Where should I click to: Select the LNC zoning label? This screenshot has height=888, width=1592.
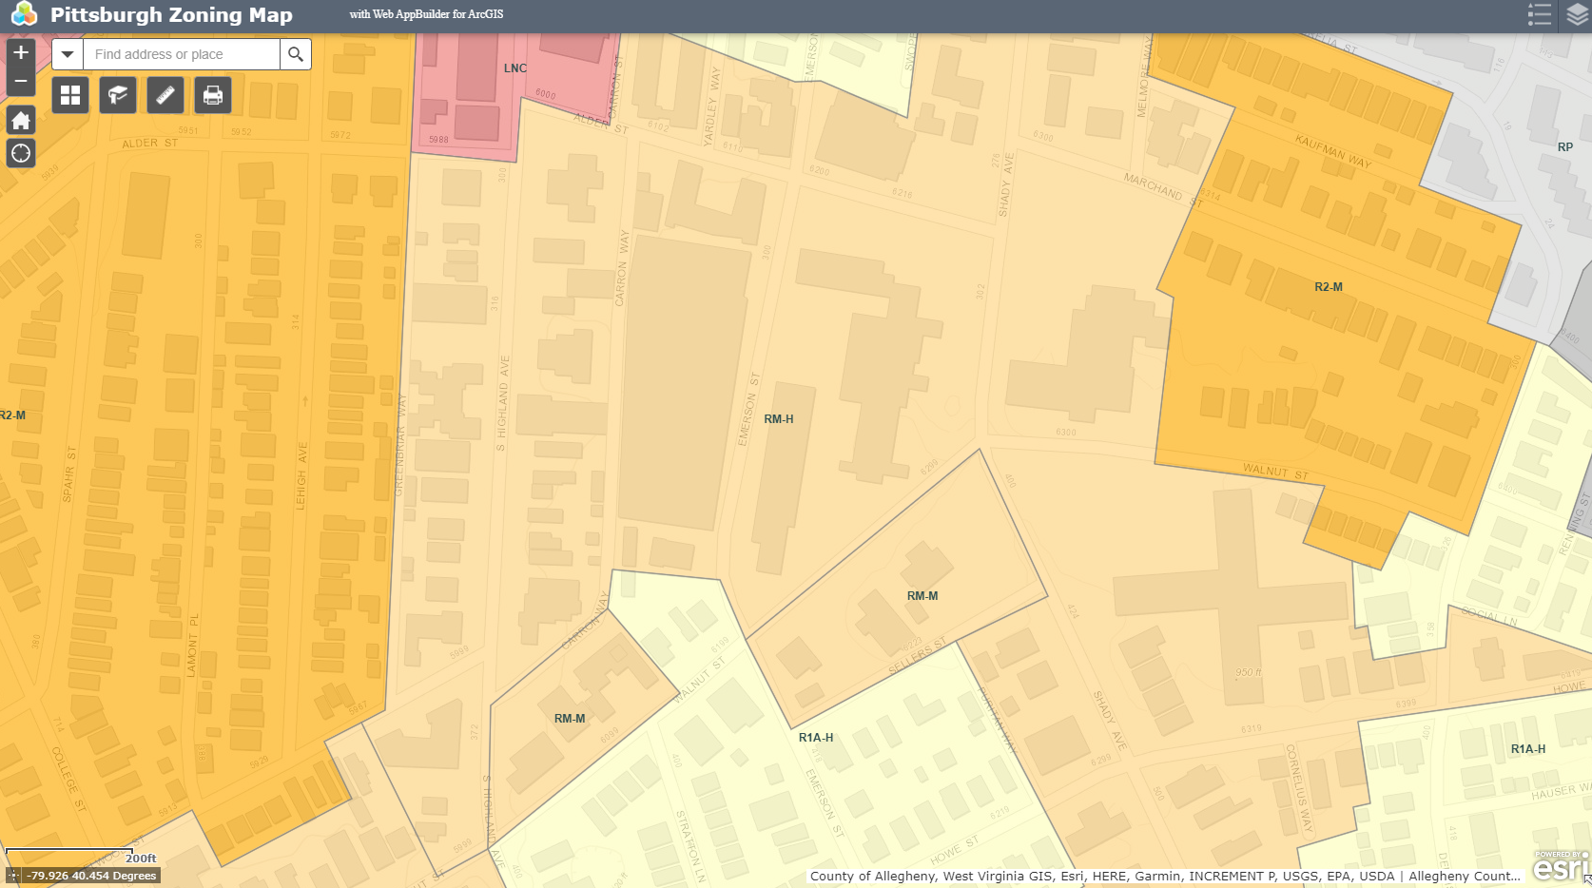click(x=515, y=68)
